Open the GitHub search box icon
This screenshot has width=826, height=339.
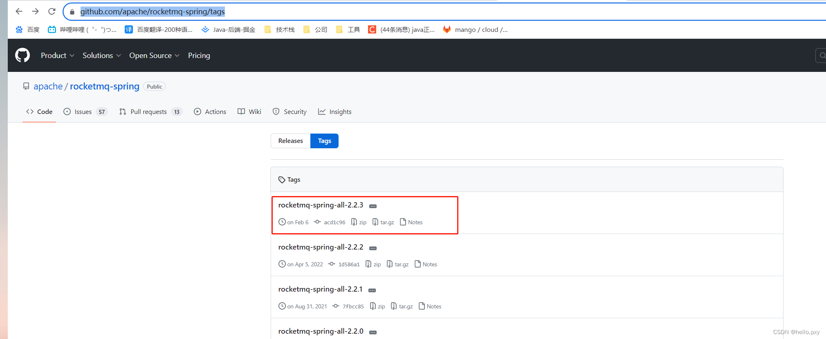(822, 55)
